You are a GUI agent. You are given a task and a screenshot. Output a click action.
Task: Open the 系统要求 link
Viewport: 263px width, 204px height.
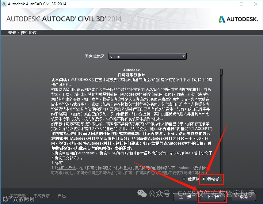(42, 196)
